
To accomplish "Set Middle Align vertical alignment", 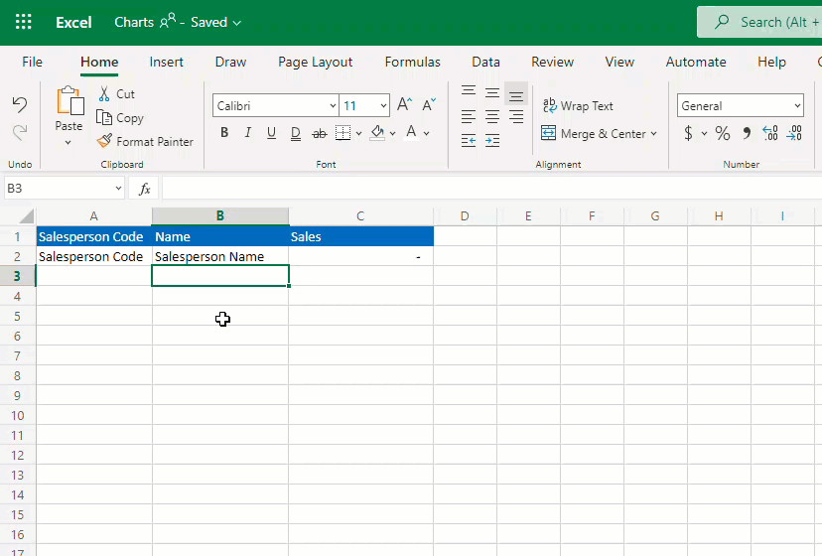I will pos(492,93).
